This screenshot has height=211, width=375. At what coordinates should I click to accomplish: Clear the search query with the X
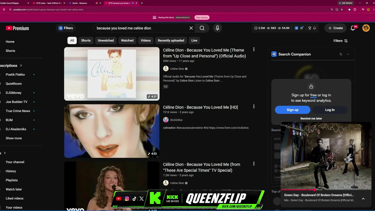tap(191, 28)
